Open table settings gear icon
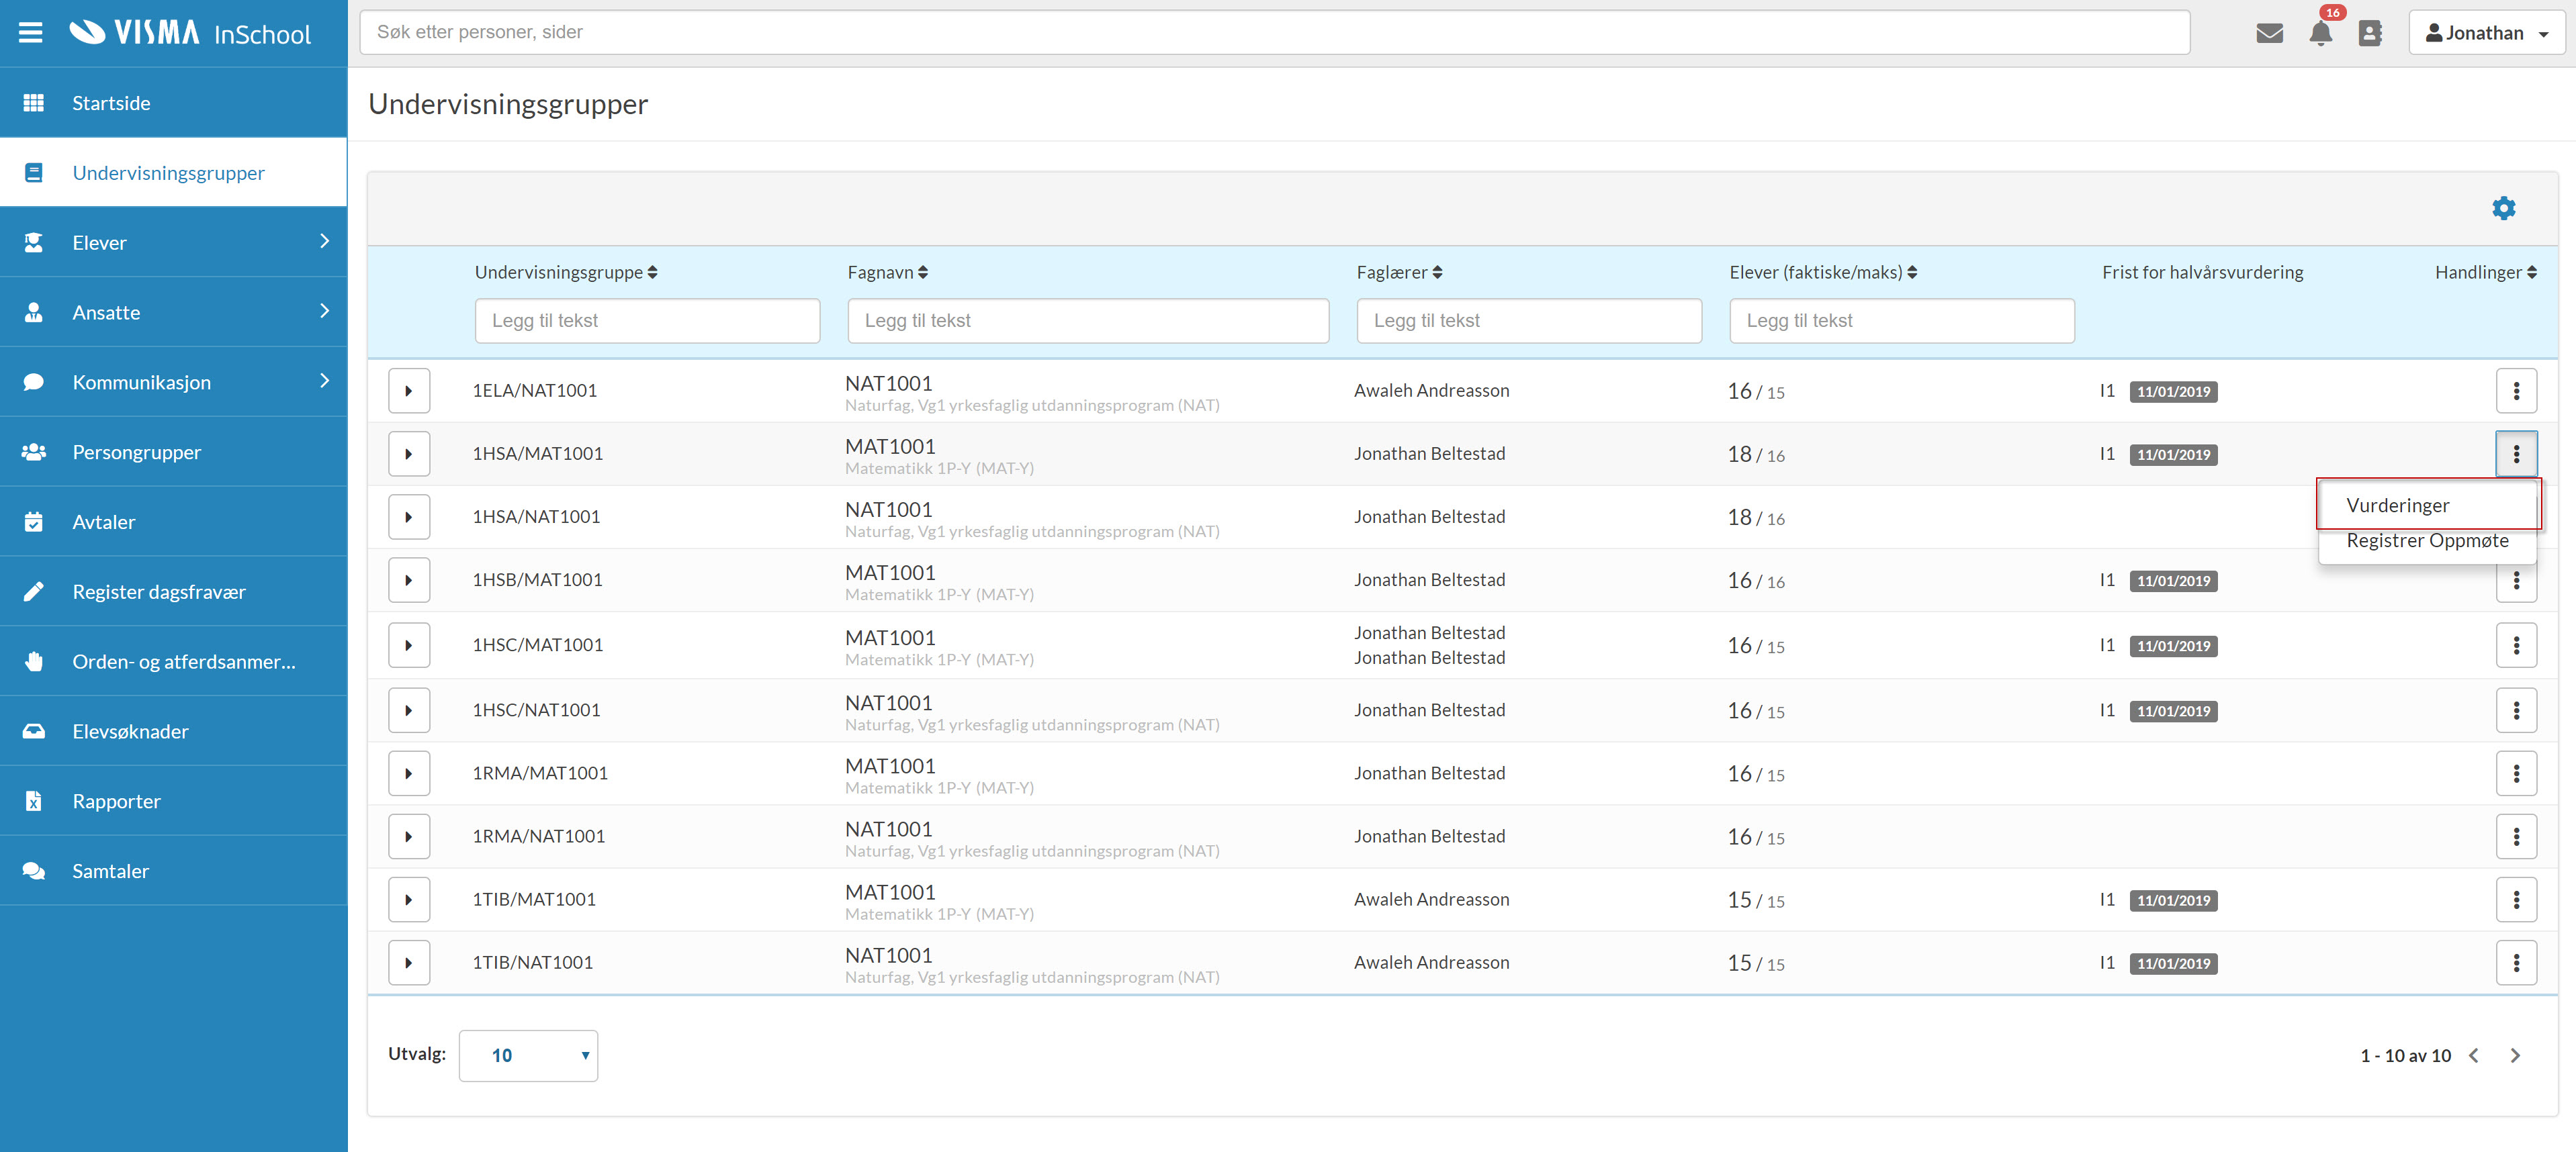Image resolution: width=2576 pixels, height=1152 pixels. [x=2504, y=208]
